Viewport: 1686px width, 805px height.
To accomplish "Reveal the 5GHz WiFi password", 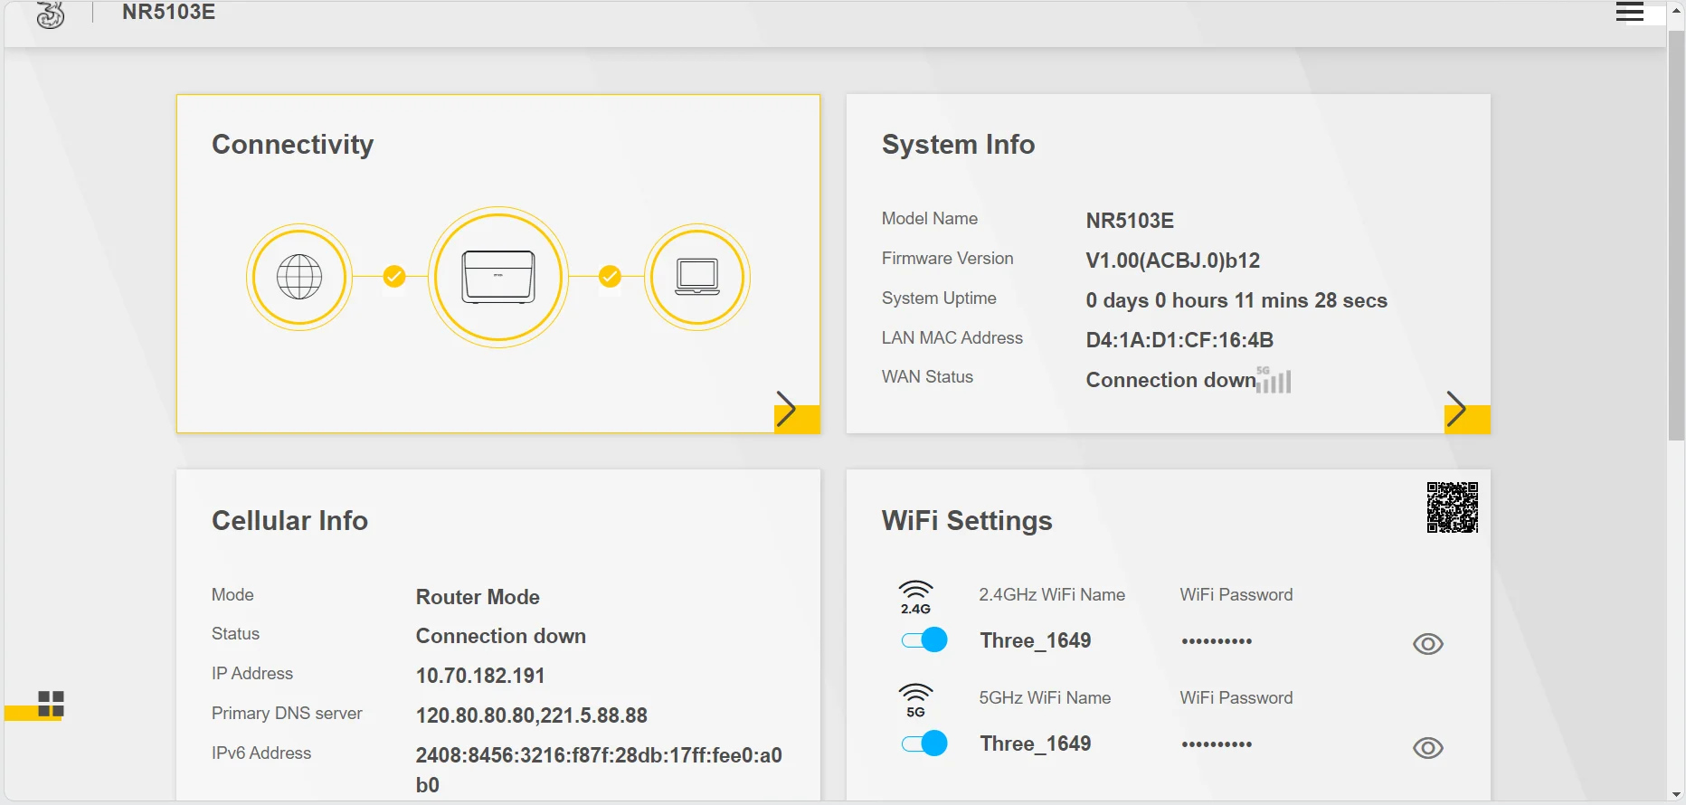I will point(1428,748).
